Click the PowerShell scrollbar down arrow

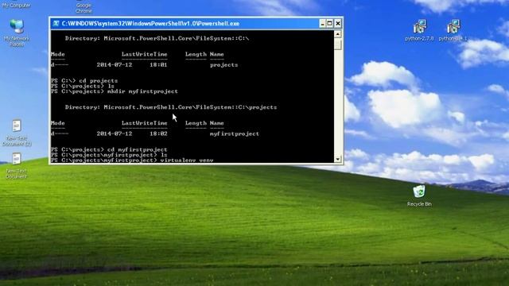pos(337,159)
